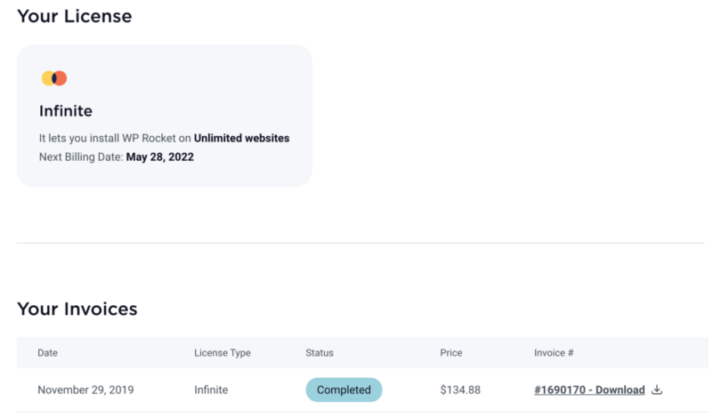Viewport: 721px width, 418px height.
Task: Click the Status column header
Action: tap(320, 353)
